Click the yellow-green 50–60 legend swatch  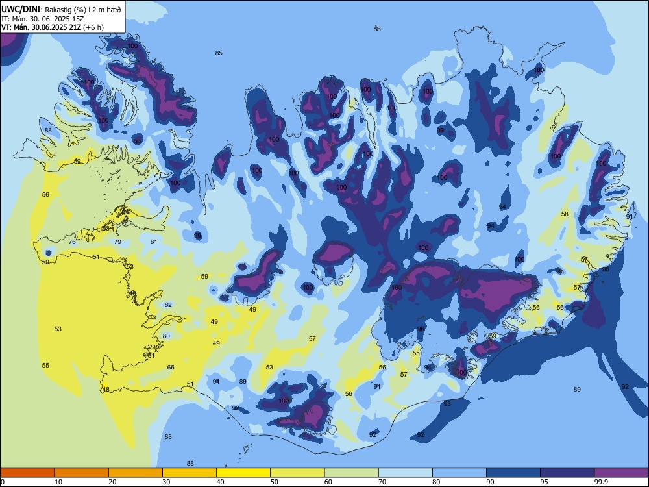[297, 473]
